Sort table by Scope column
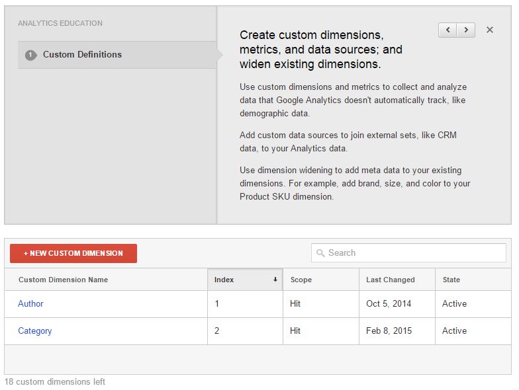 (301, 280)
